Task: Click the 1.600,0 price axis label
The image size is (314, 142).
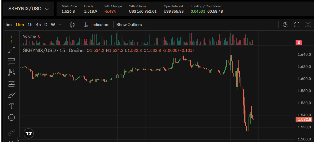Action: [304, 79]
